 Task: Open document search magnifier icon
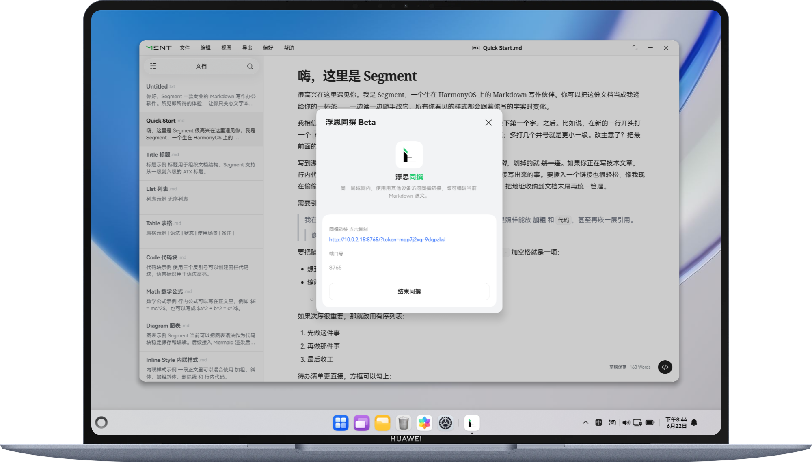tap(250, 66)
